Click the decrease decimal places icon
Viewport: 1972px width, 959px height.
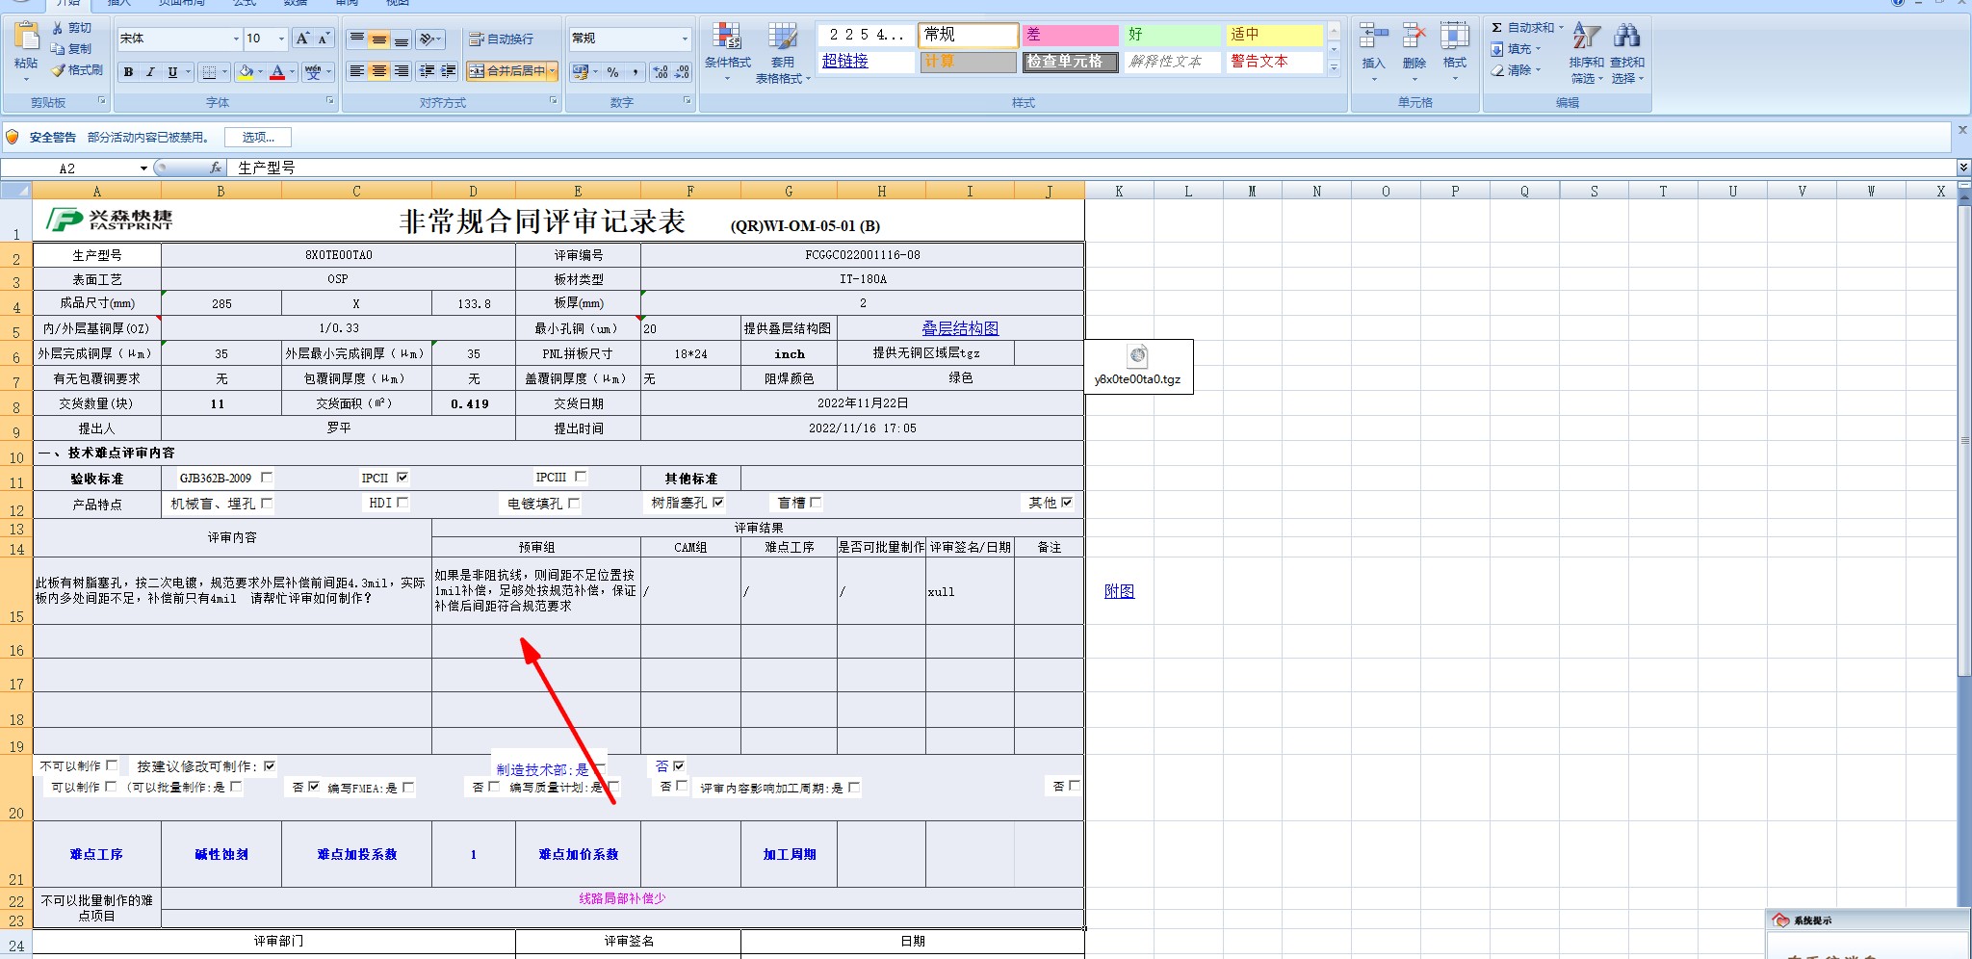coord(682,72)
